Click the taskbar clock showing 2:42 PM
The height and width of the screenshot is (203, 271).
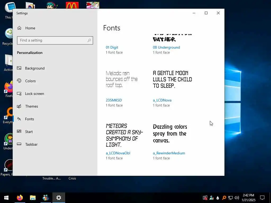click(248, 198)
